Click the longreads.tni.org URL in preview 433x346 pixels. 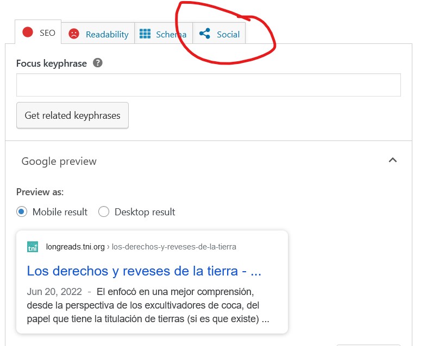pyautogui.click(x=76, y=247)
